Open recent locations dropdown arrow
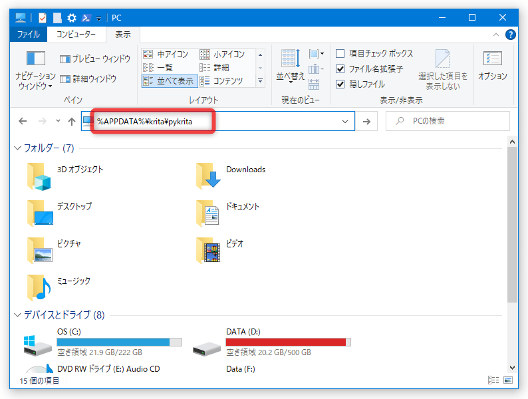The height and width of the screenshot is (399, 528). (59, 121)
